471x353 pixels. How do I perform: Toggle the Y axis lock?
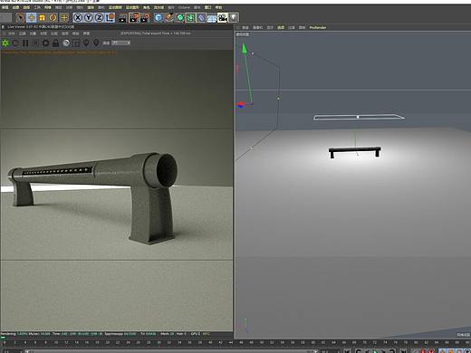click(x=89, y=18)
